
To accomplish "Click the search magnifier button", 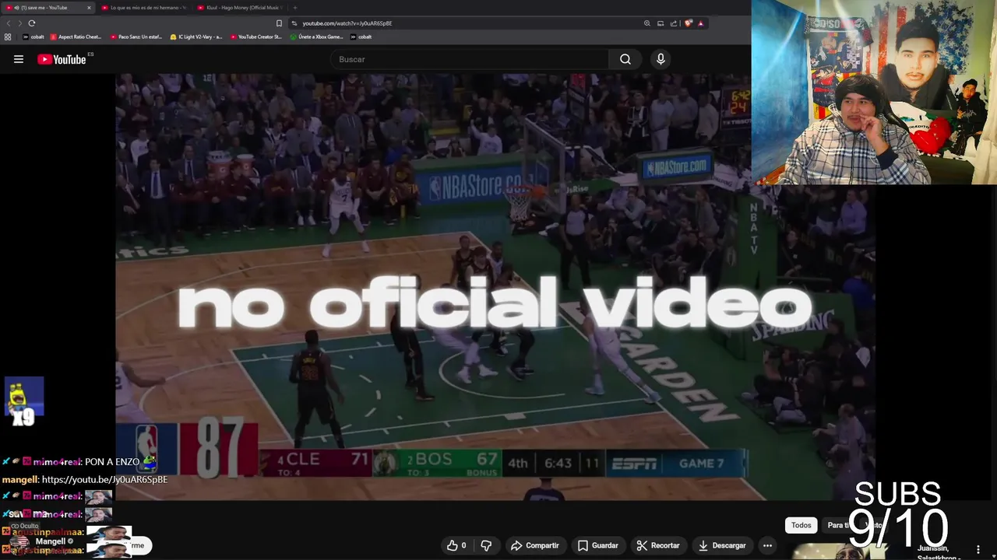I will (x=625, y=59).
